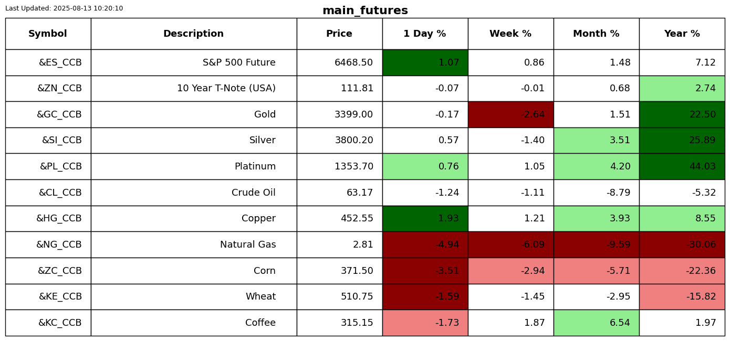
Task: Click the Crude Oil price 63.17
Action: 339,193
